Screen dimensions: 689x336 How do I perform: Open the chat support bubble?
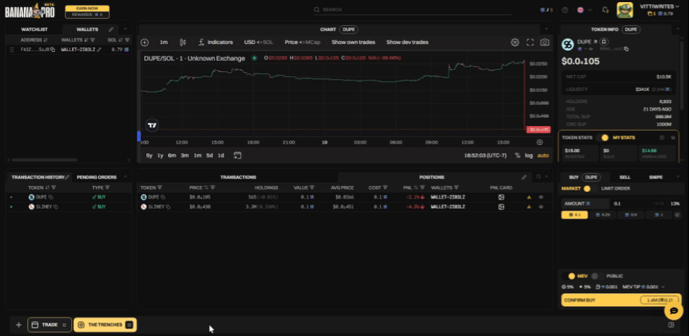(x=673, y=310)
